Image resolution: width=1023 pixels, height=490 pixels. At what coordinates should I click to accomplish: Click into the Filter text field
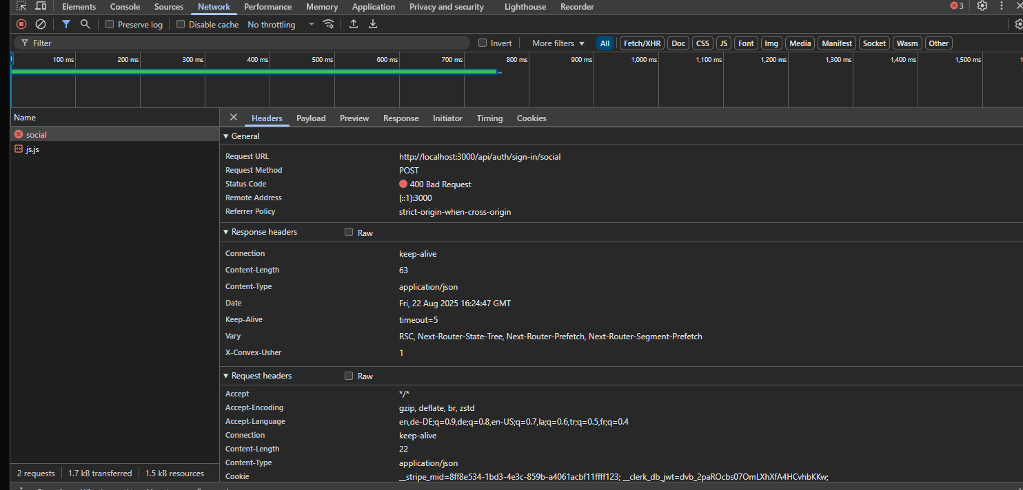(241, 43)
